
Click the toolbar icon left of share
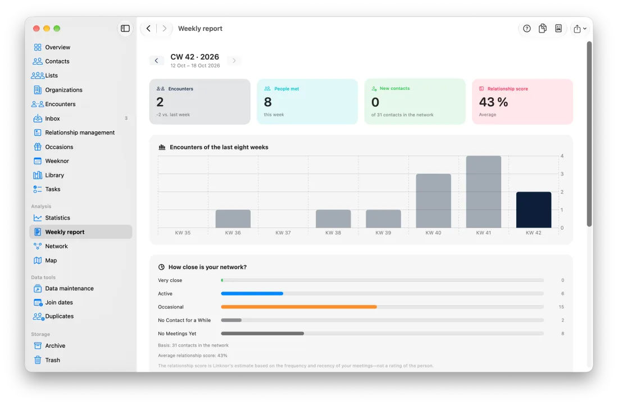coord(558,28)
